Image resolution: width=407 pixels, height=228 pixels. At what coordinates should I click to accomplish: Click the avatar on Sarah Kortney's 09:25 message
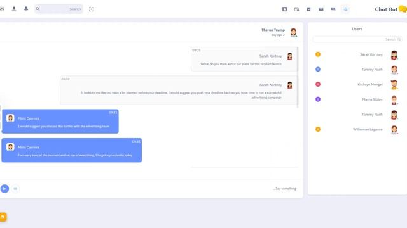tap(290, 56)
